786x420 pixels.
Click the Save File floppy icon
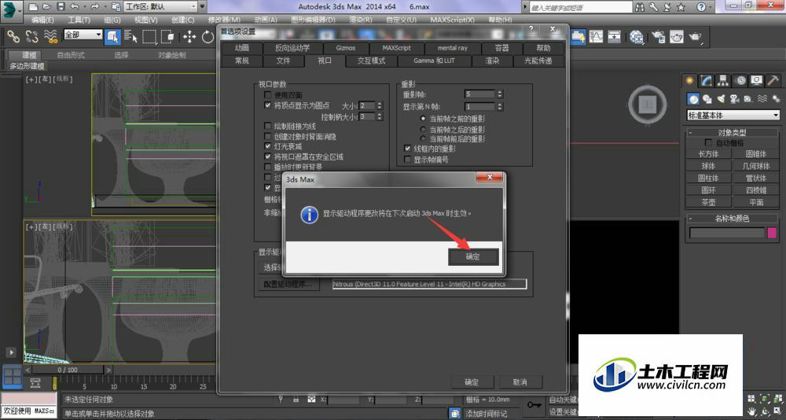point(61,7)
